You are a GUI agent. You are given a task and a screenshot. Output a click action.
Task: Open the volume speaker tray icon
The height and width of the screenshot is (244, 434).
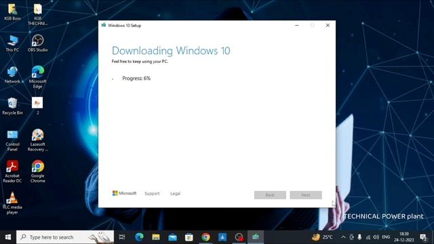click(376, 237)
